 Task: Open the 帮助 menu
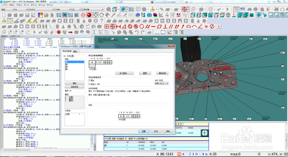pos(50,5)
